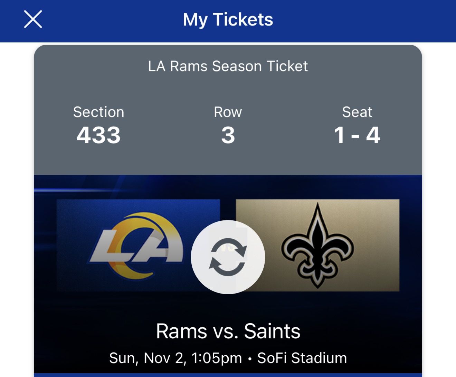The height and width of the screenshot is (377, 456).
Task: Tap the blue Rams team banner background
Action: tap(76, 214)
